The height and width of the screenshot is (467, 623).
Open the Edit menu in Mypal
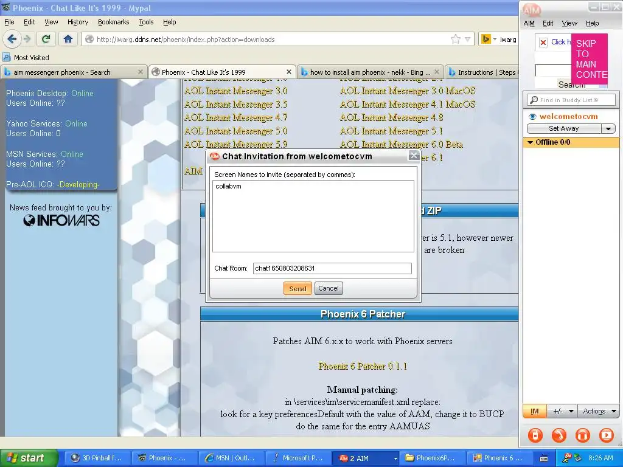[x=29, y=22]
